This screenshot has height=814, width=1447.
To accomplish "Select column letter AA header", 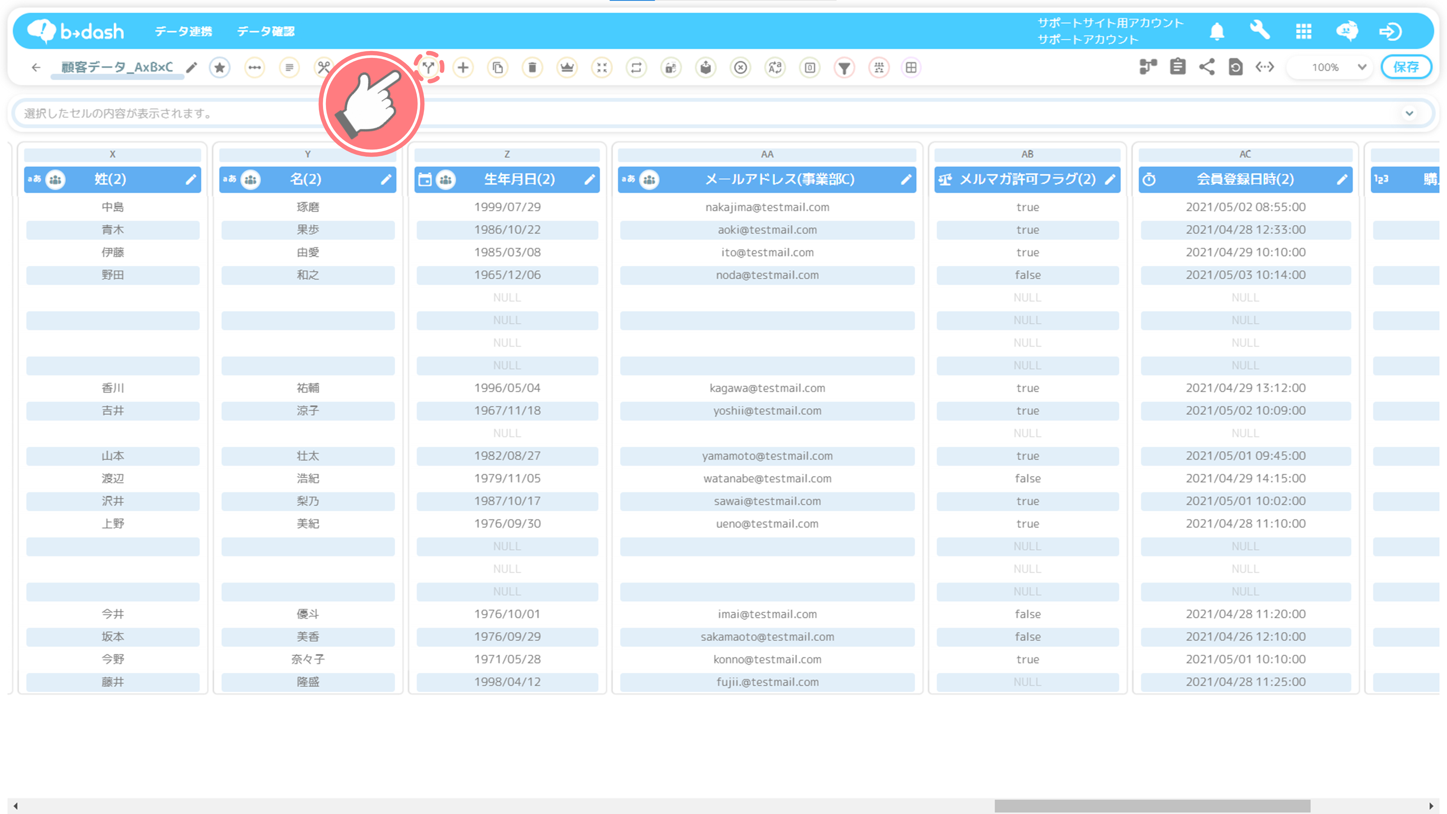I will [x=767, y=154].
